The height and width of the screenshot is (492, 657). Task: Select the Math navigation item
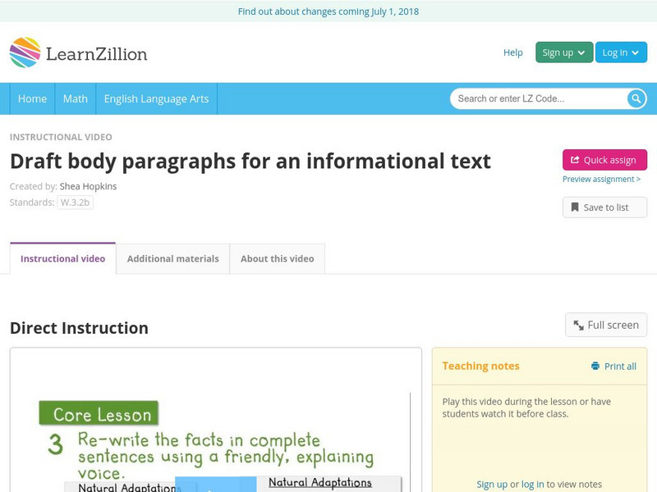pos(75,98)
